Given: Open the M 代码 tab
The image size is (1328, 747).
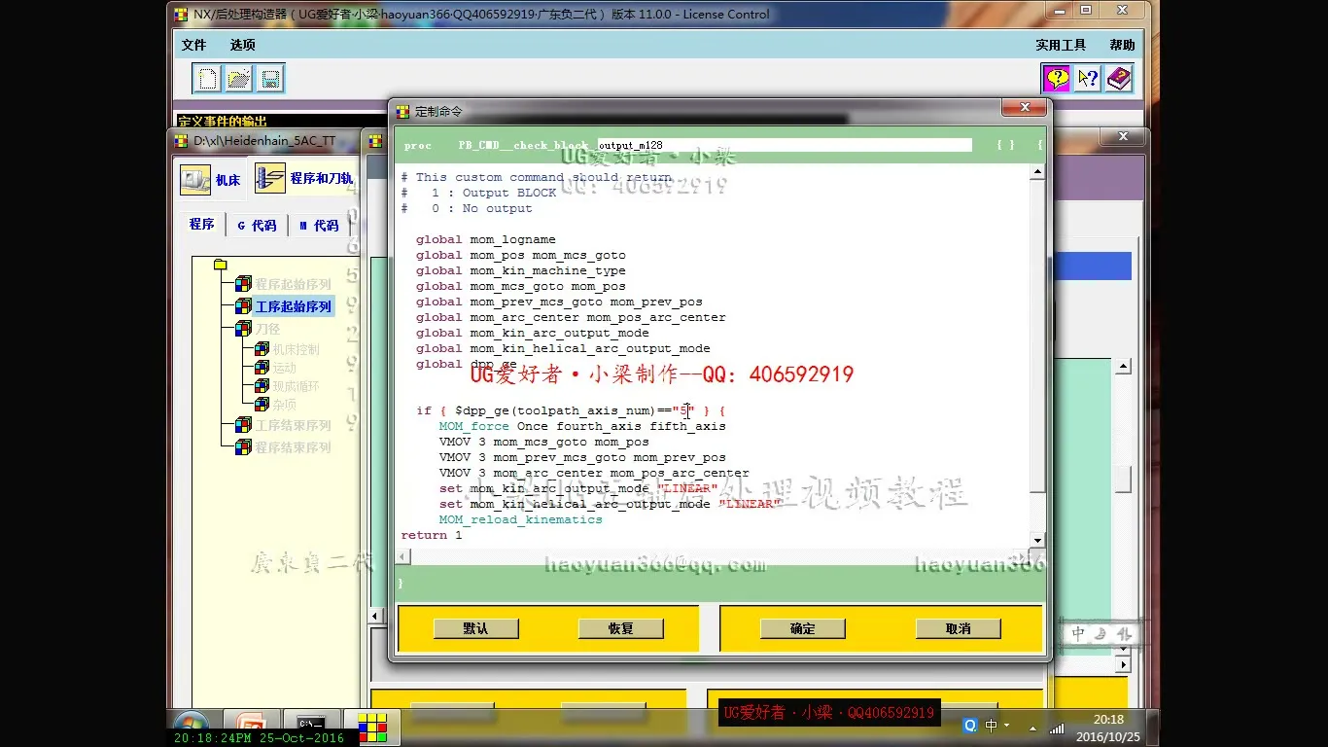Looking at the screenshot, I should 319,226.
